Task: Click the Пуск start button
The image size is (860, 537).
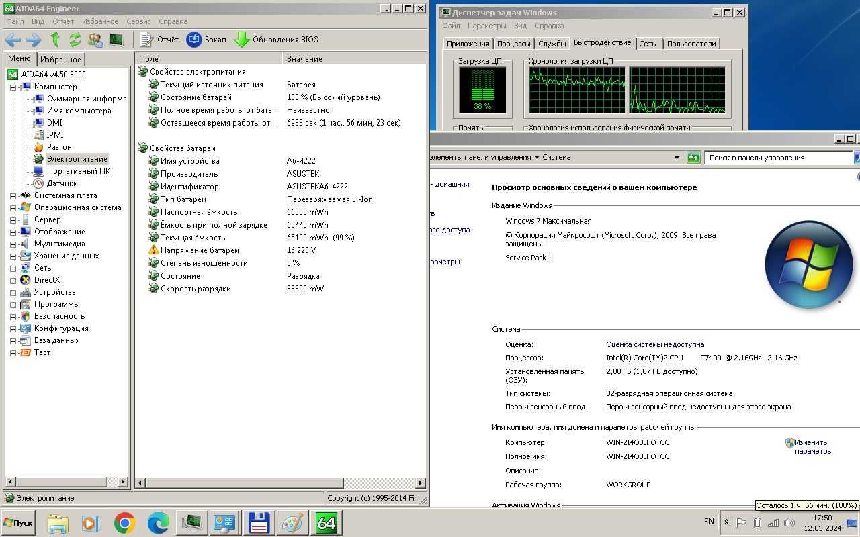Action: (19, 522)
